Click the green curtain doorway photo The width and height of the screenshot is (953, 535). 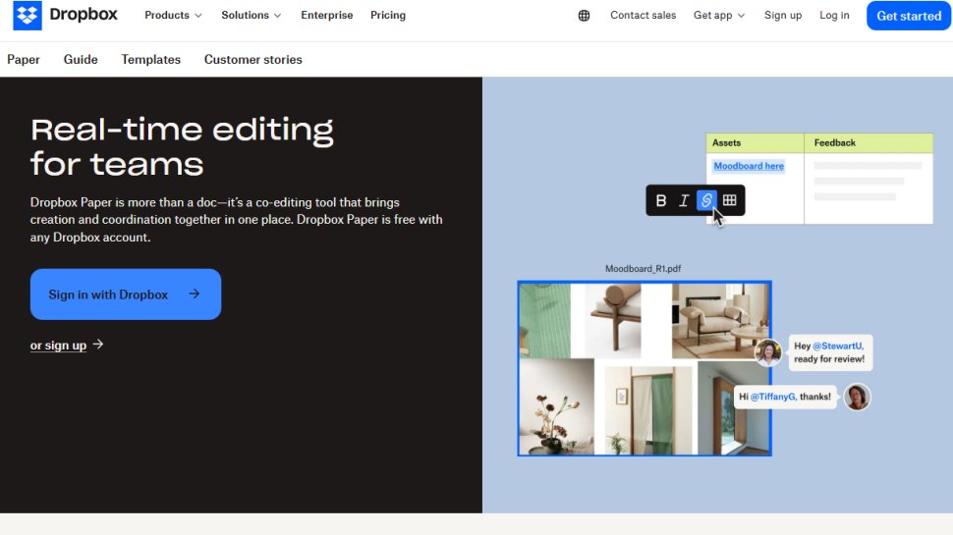(648, 410)
